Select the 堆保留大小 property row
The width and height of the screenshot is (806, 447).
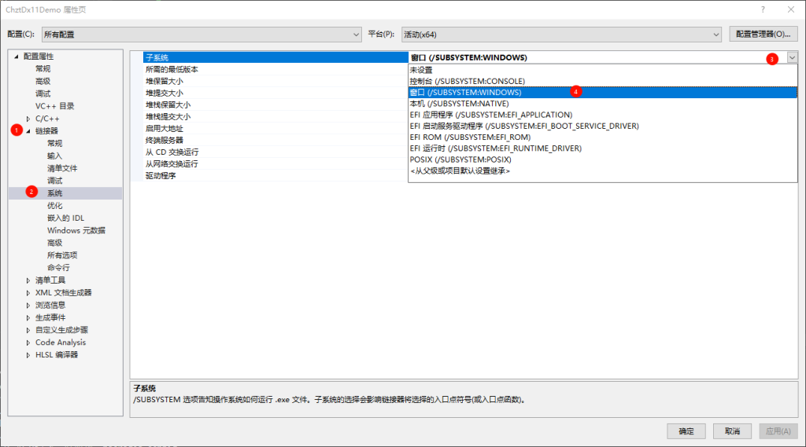tap(165, 81)
